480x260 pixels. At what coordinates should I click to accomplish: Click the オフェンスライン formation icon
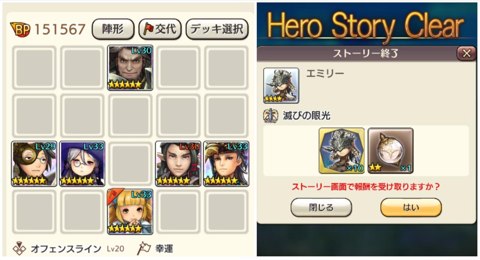[20, 248]
